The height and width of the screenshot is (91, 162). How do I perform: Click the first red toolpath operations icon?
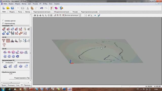[4, 29]
